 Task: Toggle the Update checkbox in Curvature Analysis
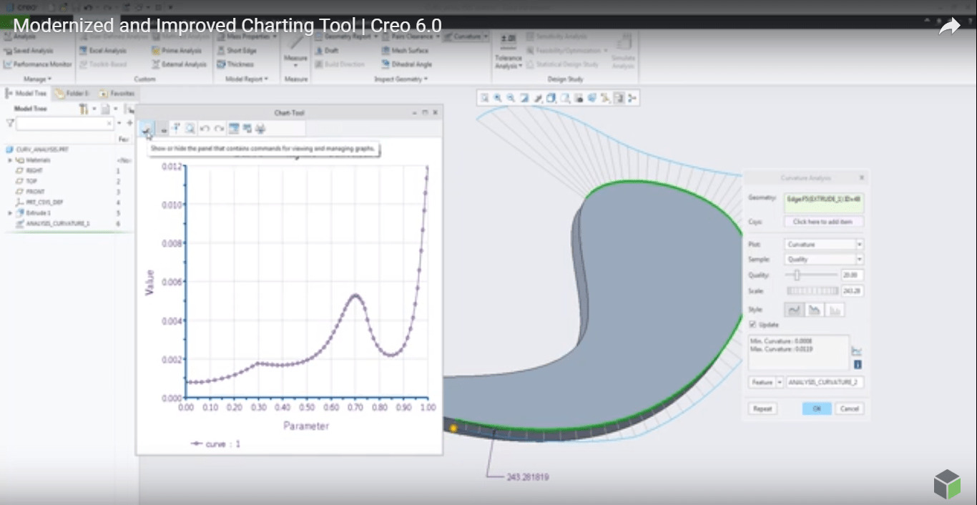click(x=752, y=324)
